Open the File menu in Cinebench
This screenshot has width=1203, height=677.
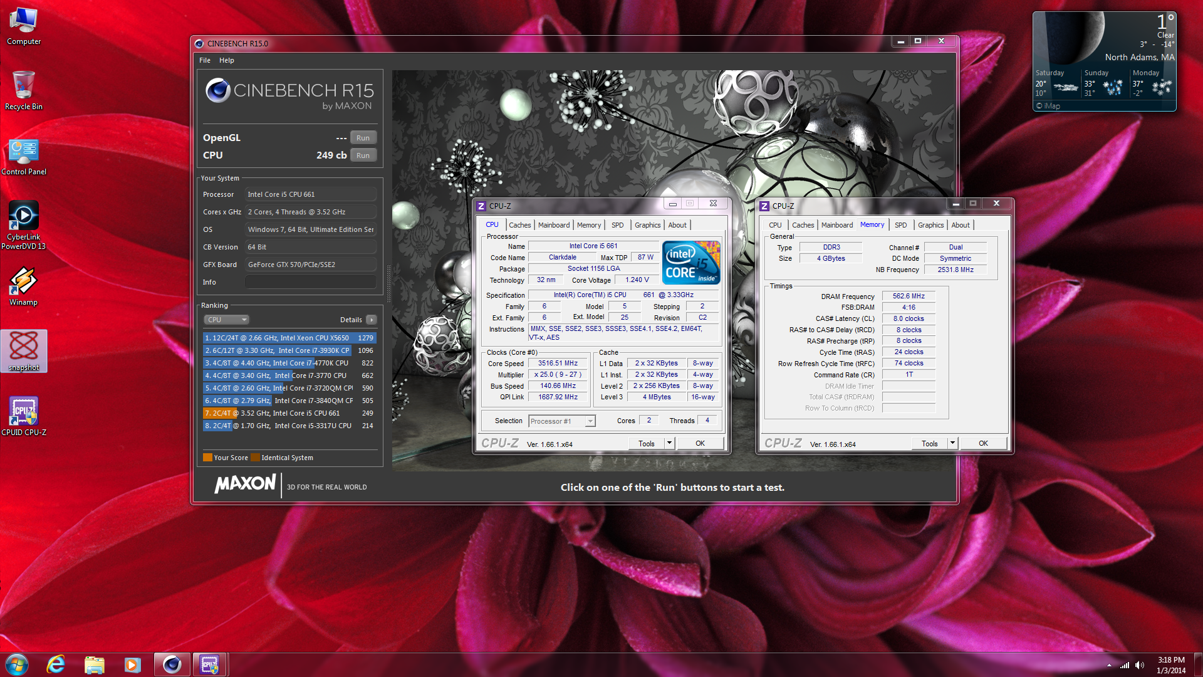tap(205, 60)
